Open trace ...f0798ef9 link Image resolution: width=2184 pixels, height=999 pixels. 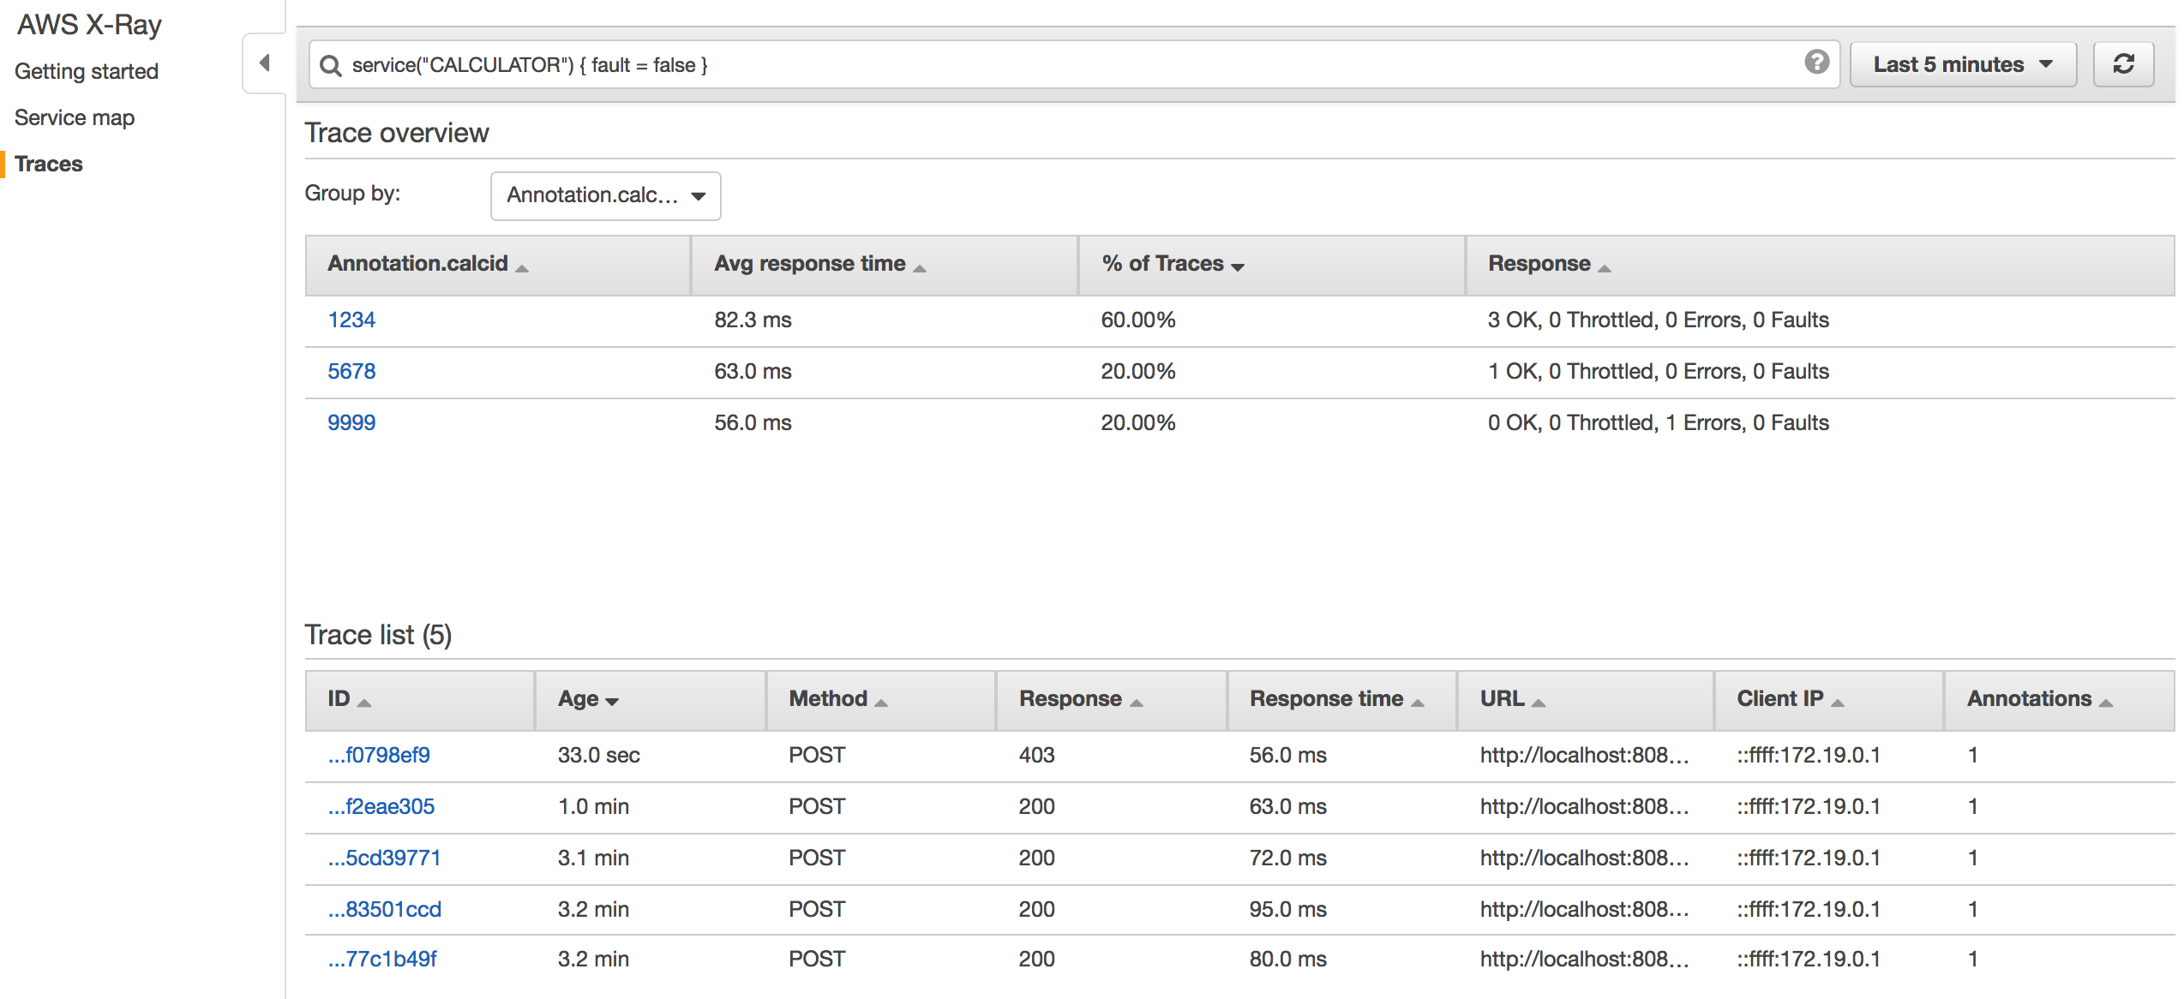pos(379,755)
